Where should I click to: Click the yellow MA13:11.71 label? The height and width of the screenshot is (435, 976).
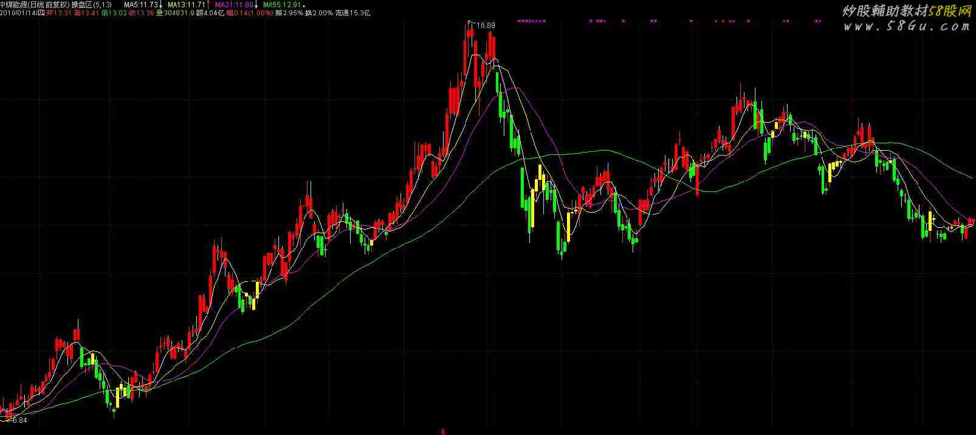click(x=187, y=4)
